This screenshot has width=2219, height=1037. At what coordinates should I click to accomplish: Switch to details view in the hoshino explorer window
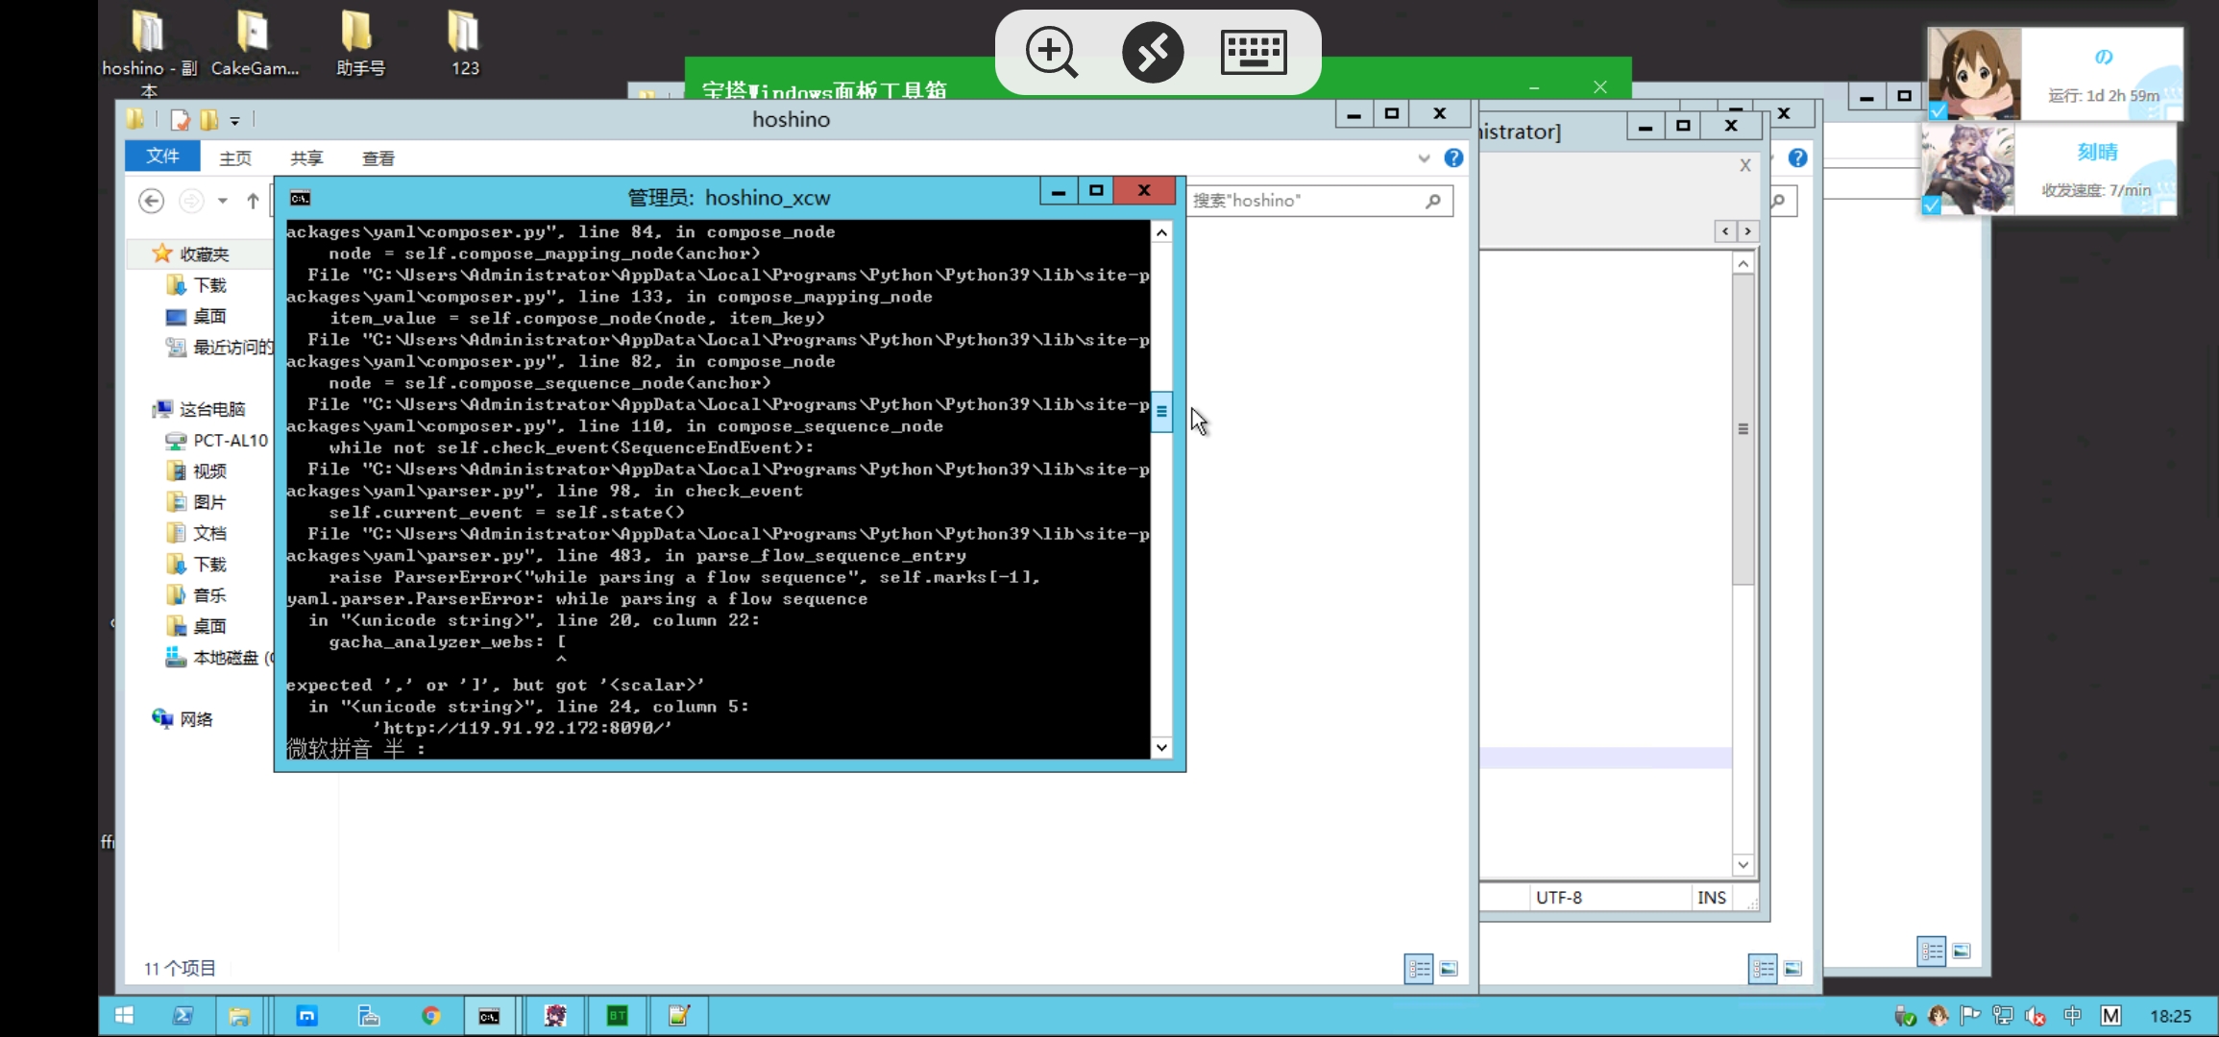click(x=1419, y=968)
